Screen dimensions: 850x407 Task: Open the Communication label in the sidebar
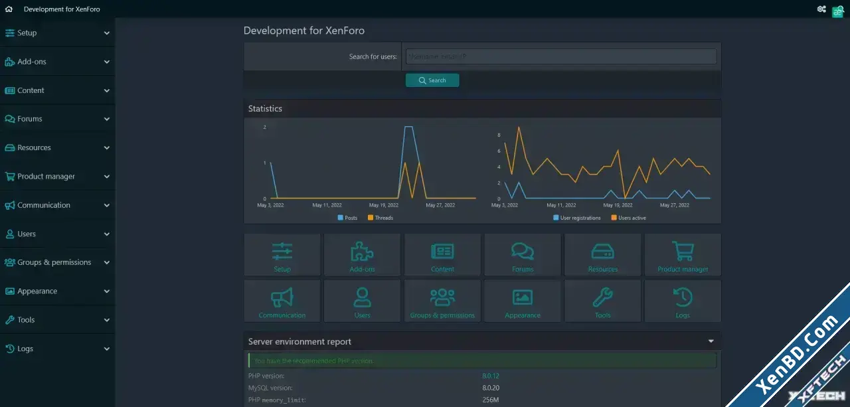click(x=44, y=205)
